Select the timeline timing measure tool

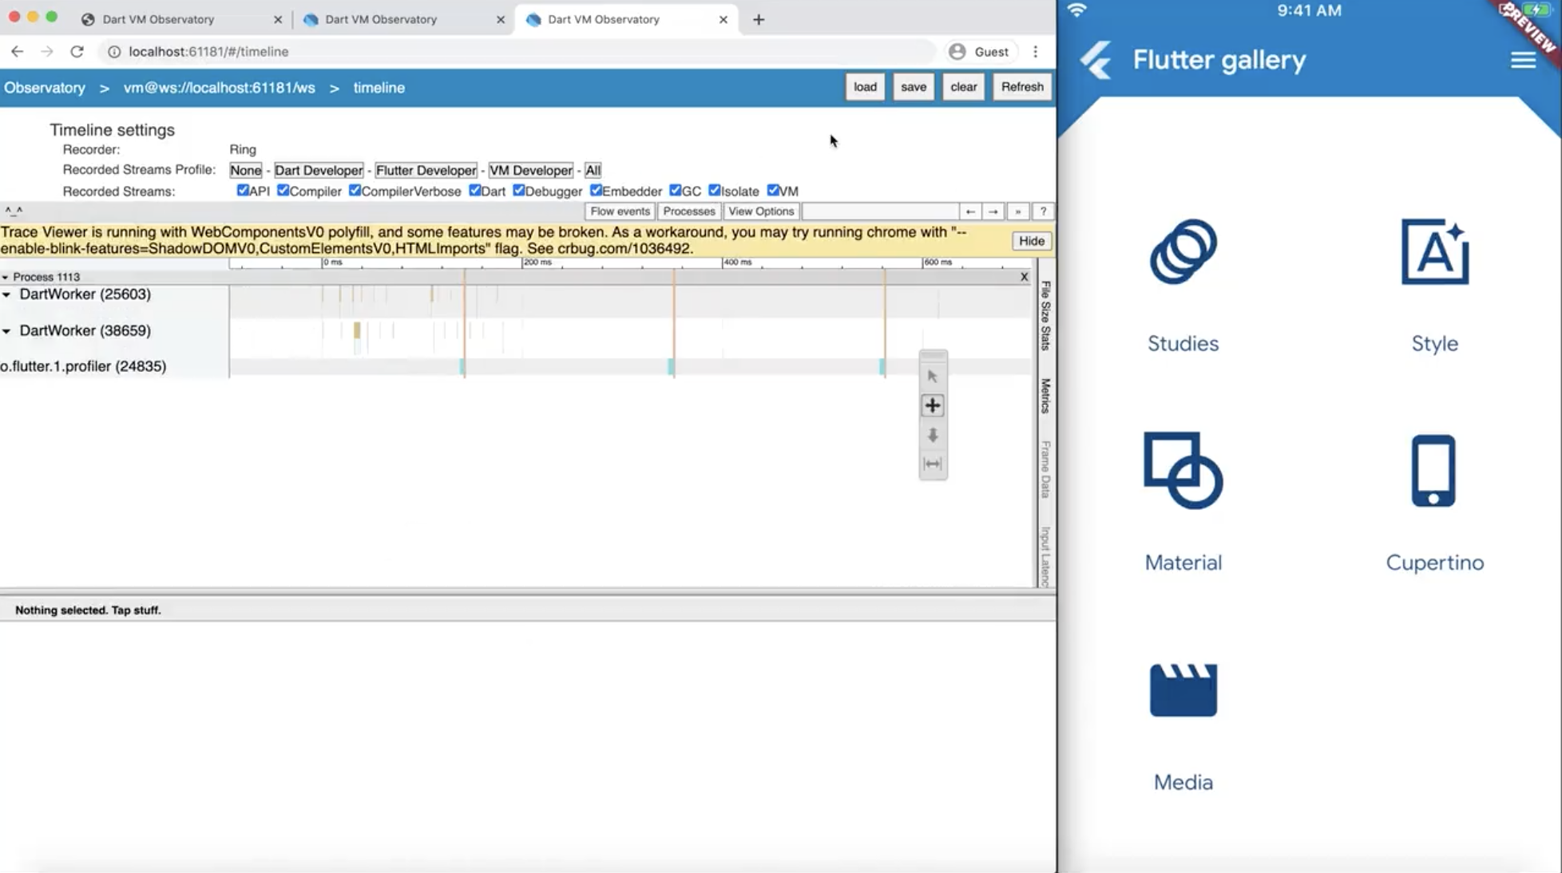pos(932,464)
